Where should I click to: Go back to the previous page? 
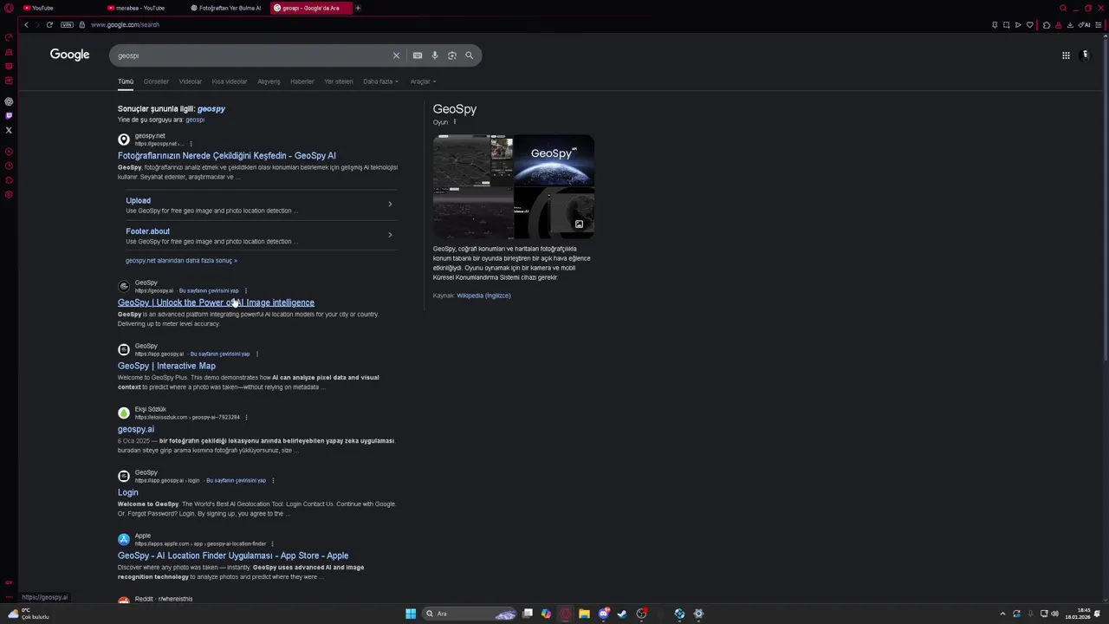[x=26, y=25]
